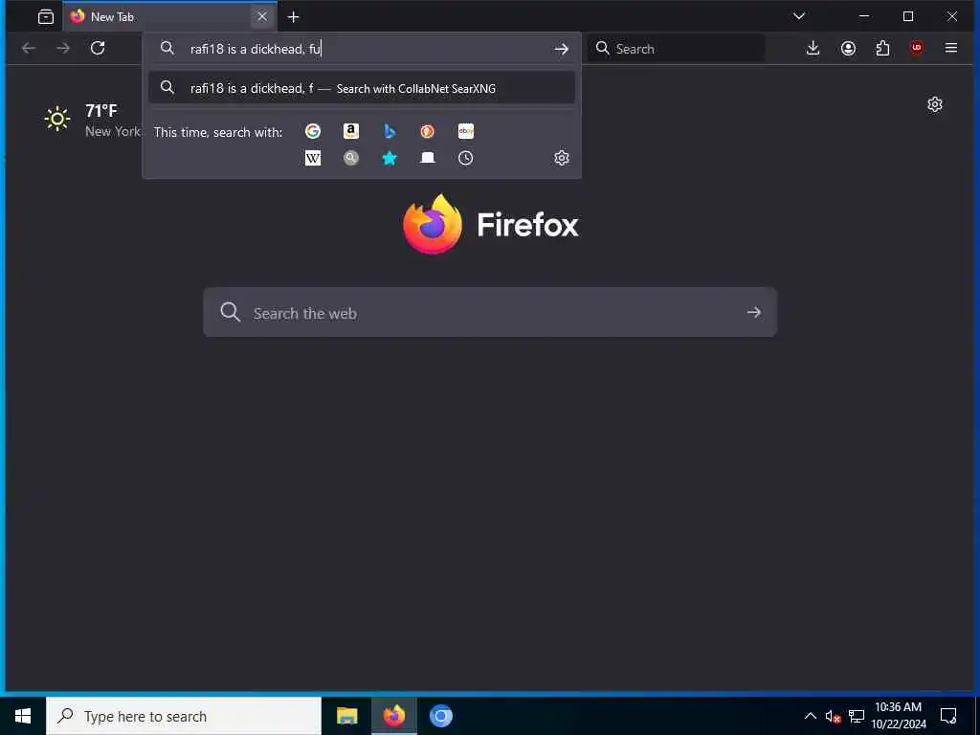
Task: Open File Explorer from taskbar
Action: (x=346, y=716)
